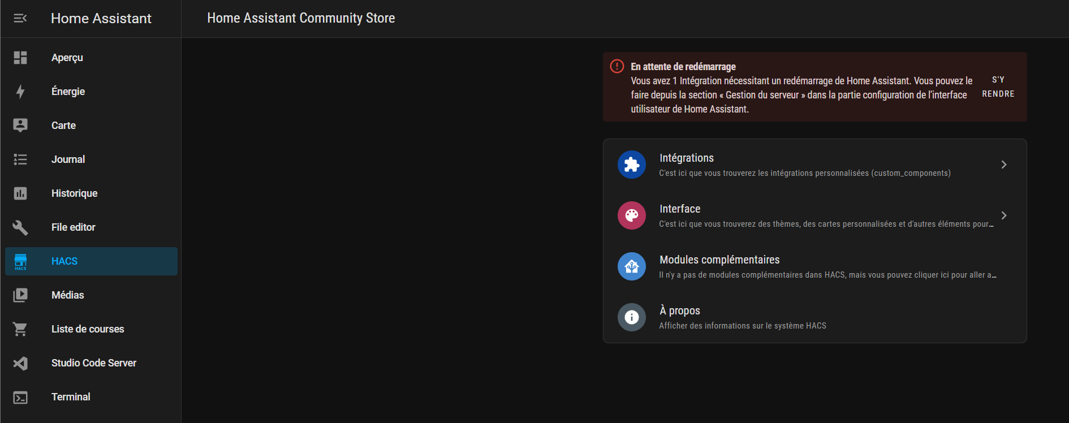This screenshot has height=423, width=1069.
Task: Open the File editor menu item
Action: coord(91,227)
